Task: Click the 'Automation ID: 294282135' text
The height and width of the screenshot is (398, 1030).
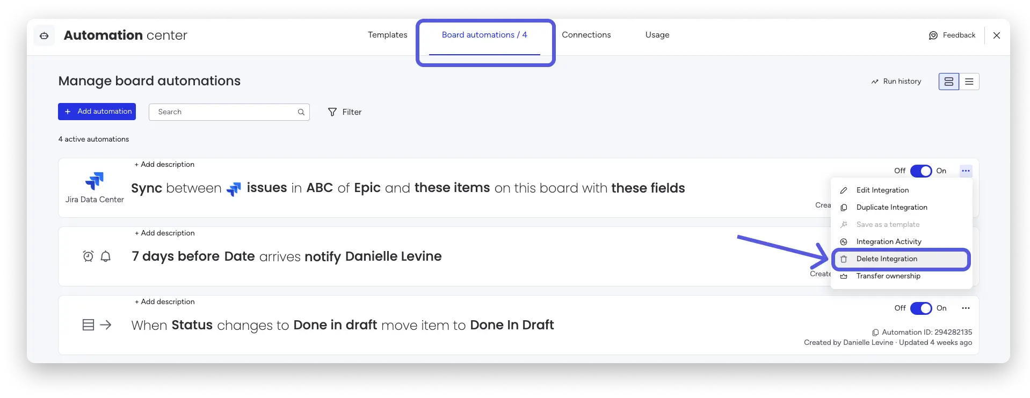Action: point(927,333)
